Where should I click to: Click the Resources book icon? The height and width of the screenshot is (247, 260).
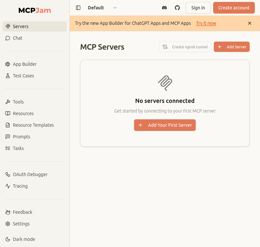pos(8,114)
